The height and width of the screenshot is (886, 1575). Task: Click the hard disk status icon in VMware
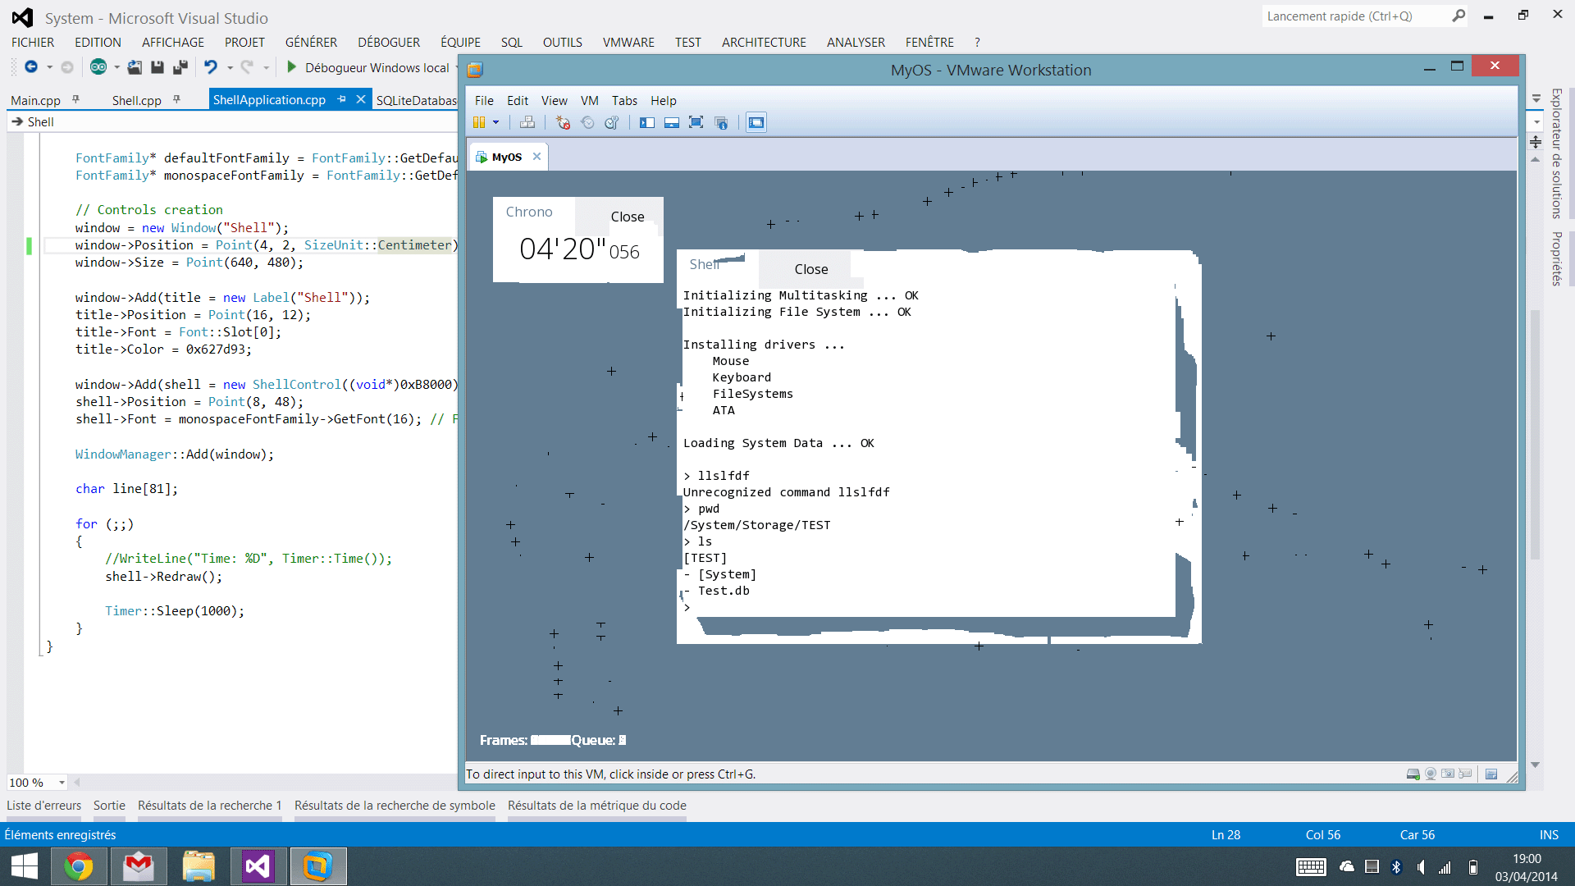pos(1413,774)
